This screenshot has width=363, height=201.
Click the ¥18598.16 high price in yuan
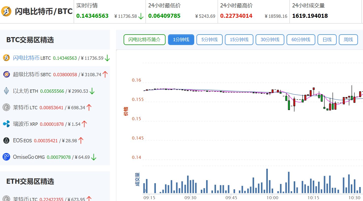(x=276, y=16)
